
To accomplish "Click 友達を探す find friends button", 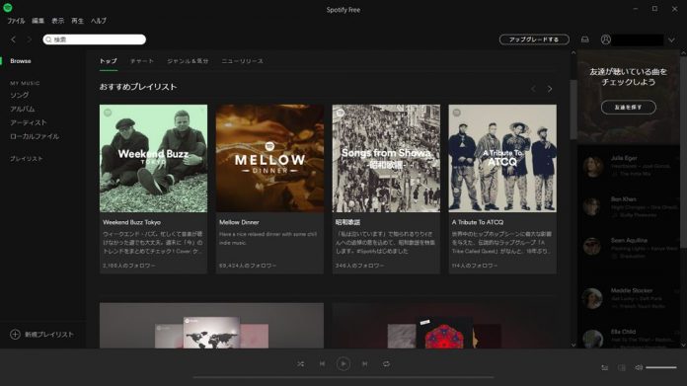I will click(x=629, y=107).
